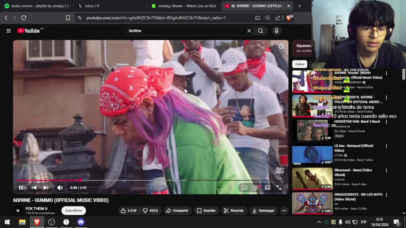406x228 pixels.
Task: Dislike the video showing 425 k
Action: (150, 211)
